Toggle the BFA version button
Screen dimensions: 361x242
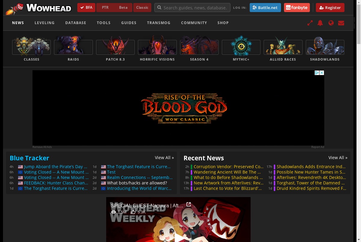tap(86, 8)
